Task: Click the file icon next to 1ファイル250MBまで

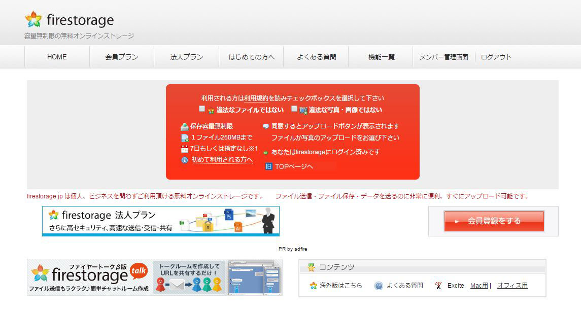Action: pos(185,138)
